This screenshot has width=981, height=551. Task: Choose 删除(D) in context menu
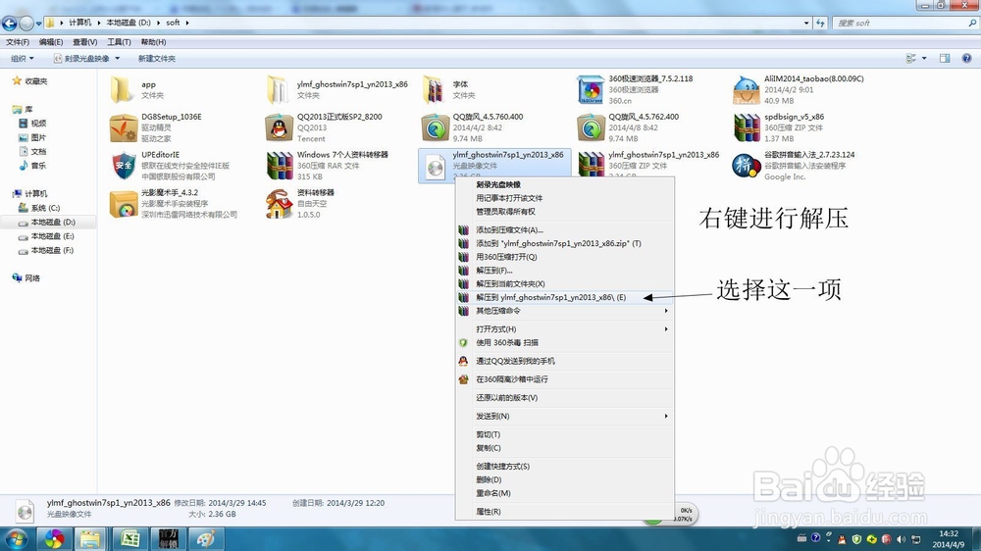point(566,479)
